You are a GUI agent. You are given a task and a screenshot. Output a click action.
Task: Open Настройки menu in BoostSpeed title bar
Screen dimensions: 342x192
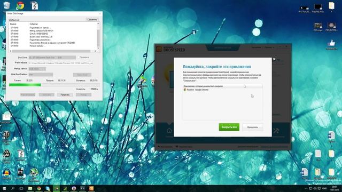click(256, 47)
